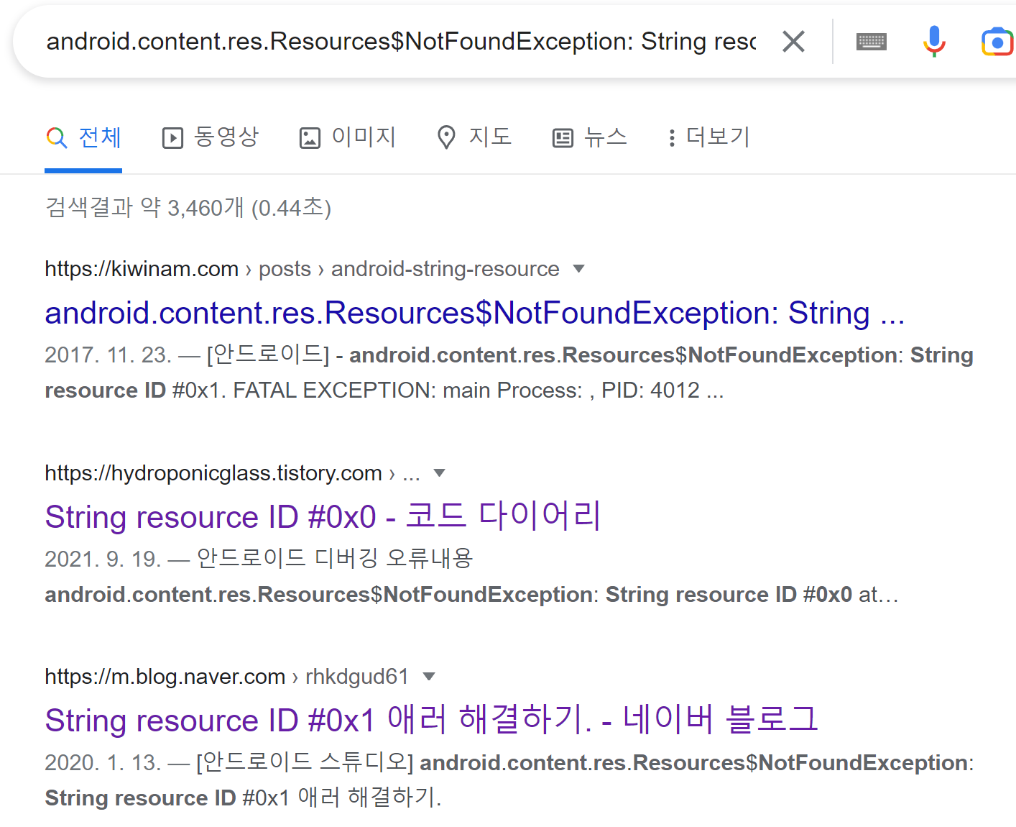This screenshot has width=1016, height=827.
Task: Open the on-screen keyboard input tool
Action: (872, 42)
